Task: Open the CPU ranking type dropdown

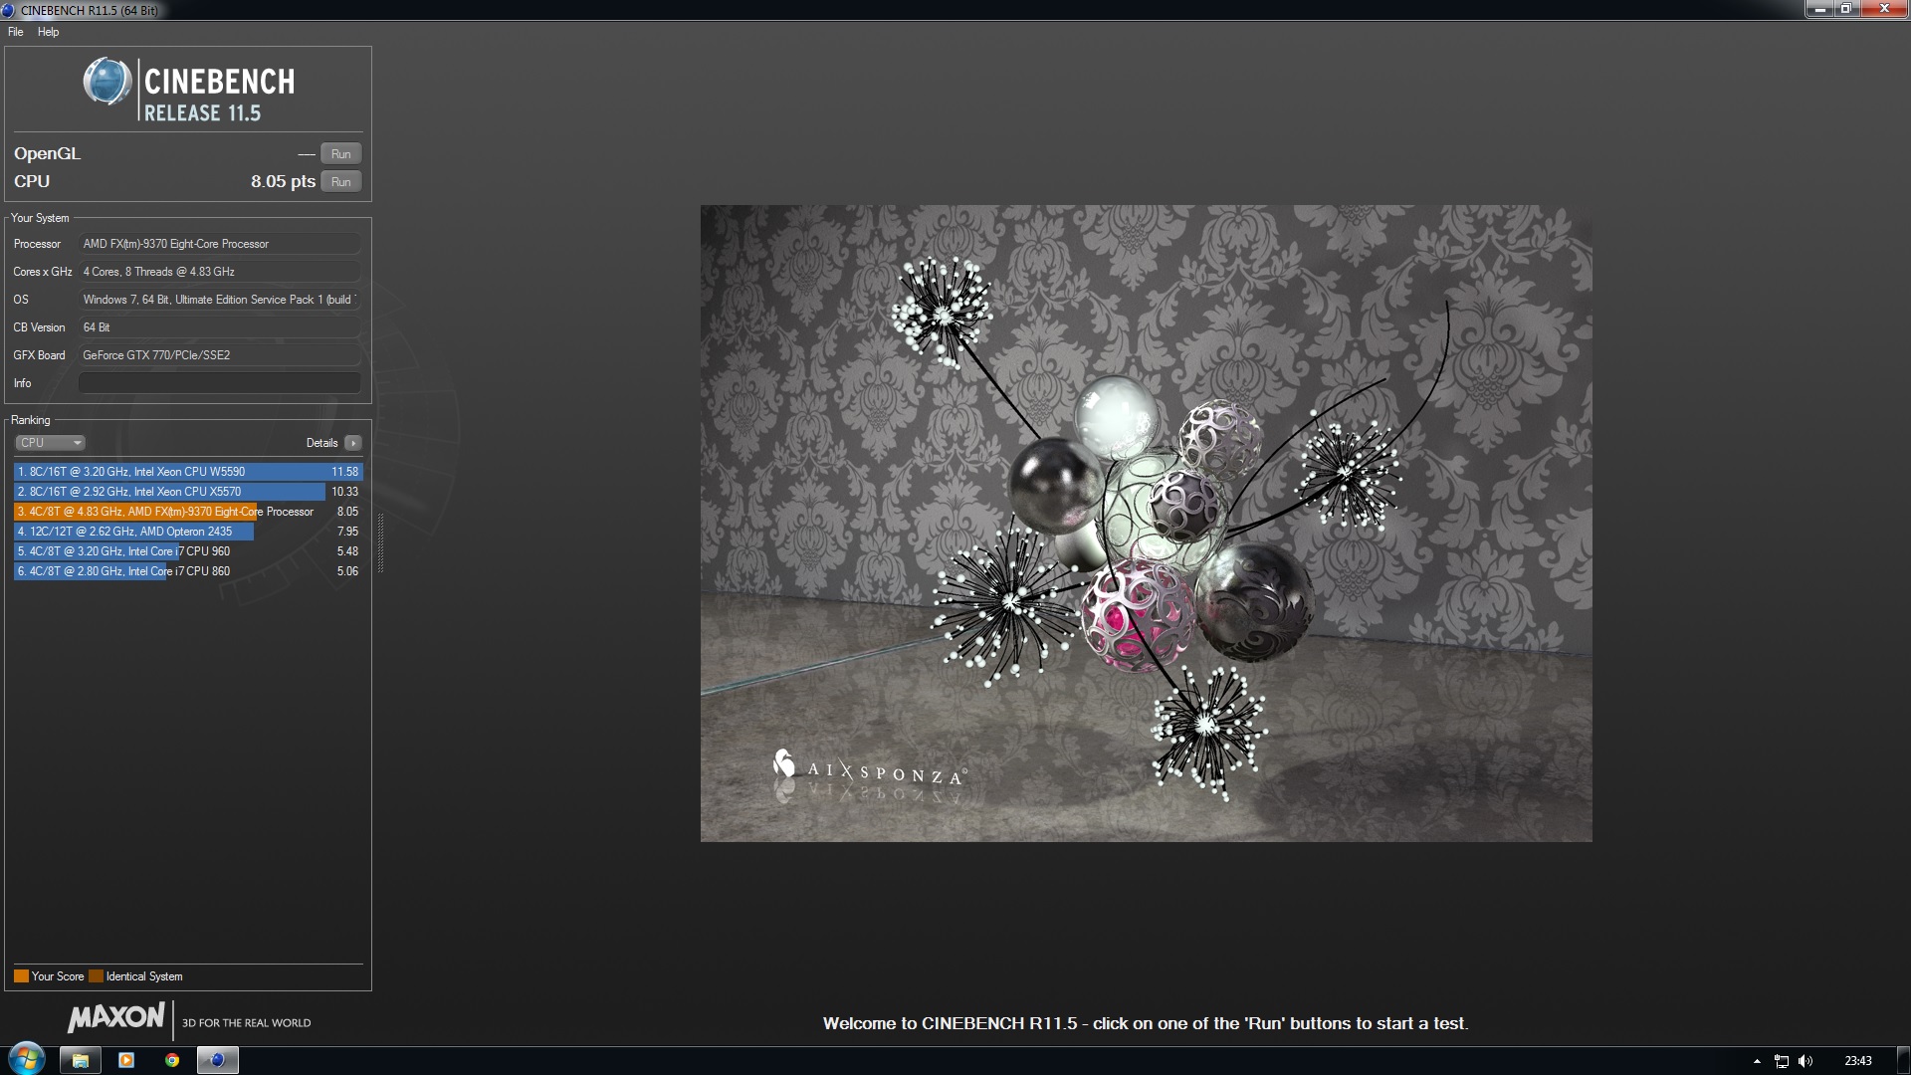Action: [50, 443]
